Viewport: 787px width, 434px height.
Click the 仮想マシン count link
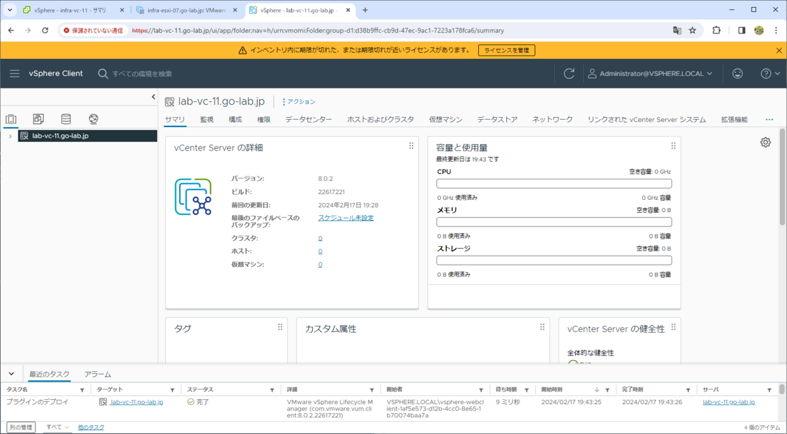pyautogui.click(x=320, y=264)
